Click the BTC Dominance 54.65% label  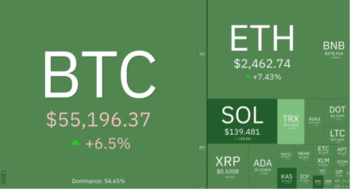99,181
